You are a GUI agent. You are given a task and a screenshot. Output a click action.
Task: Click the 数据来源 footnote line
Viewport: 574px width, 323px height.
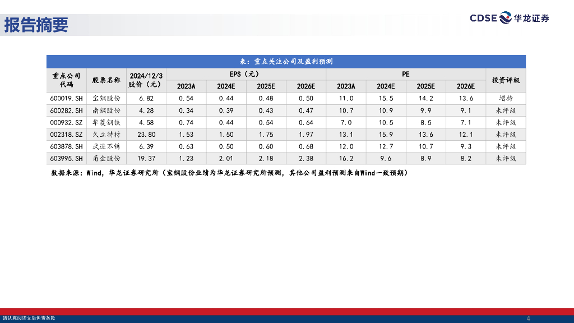tap(229, 173)
